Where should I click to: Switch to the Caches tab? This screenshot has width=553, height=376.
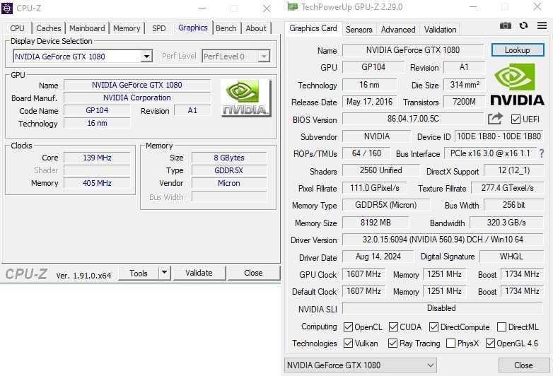(49, 28)
